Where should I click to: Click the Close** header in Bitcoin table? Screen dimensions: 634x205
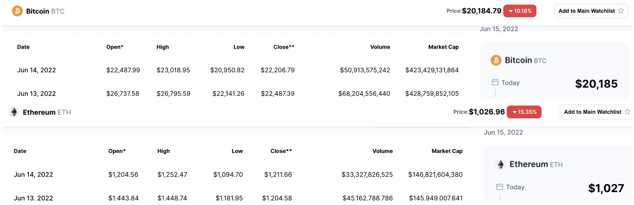(x=283, y=47)
